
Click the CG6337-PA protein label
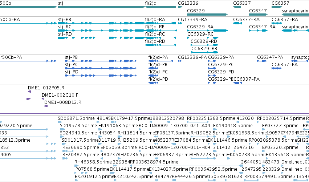[x=247, y=79]
